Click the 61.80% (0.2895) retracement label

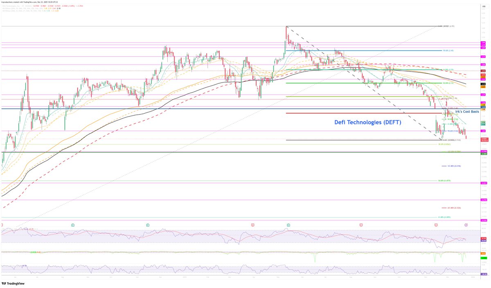click(x=444, y=217)
